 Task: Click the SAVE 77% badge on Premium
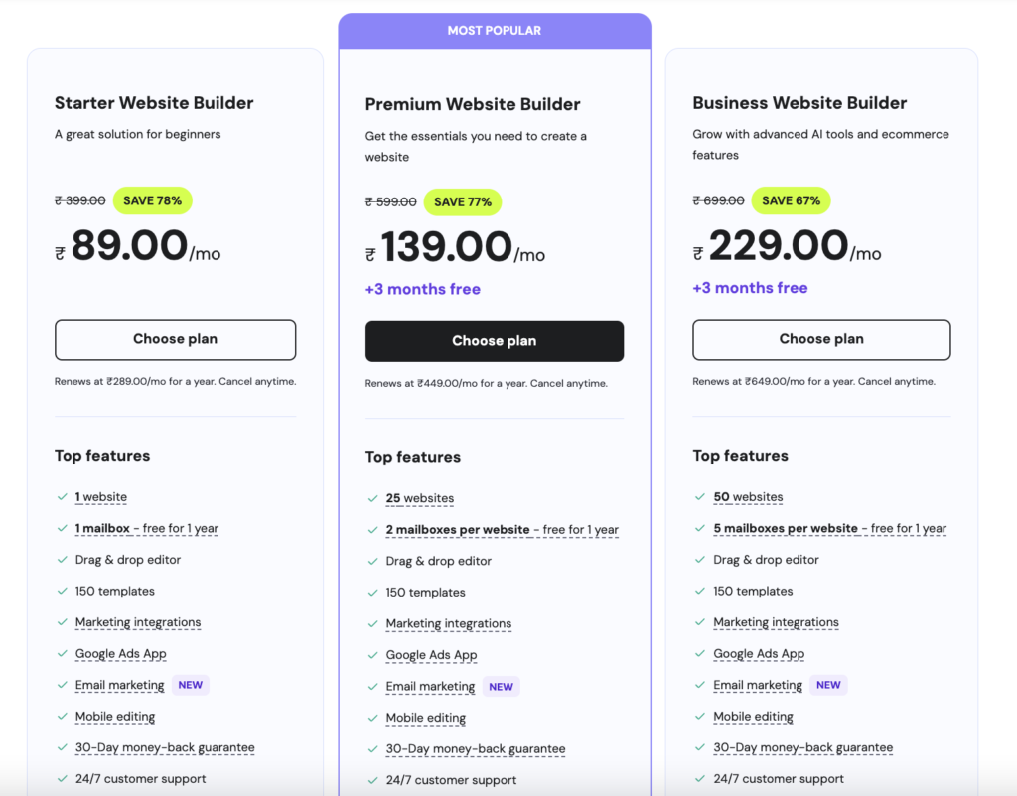coord(463,202)
